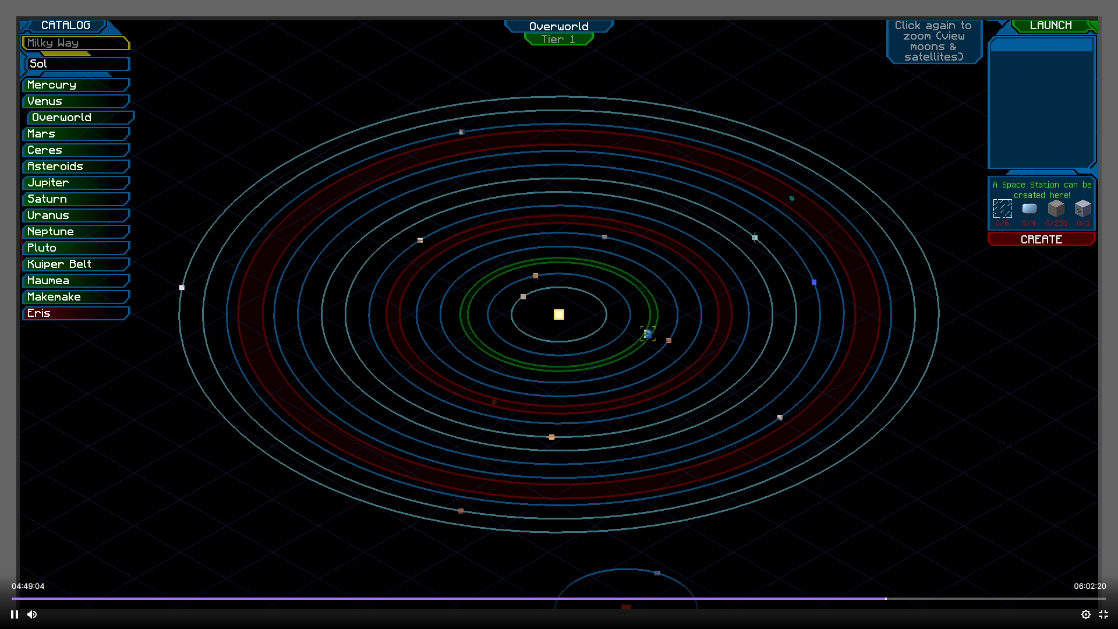The width and height of the screenshot is (1118, 629).
Task: Click the tin block icon showing 0/231
Action: coord(1056,209)
